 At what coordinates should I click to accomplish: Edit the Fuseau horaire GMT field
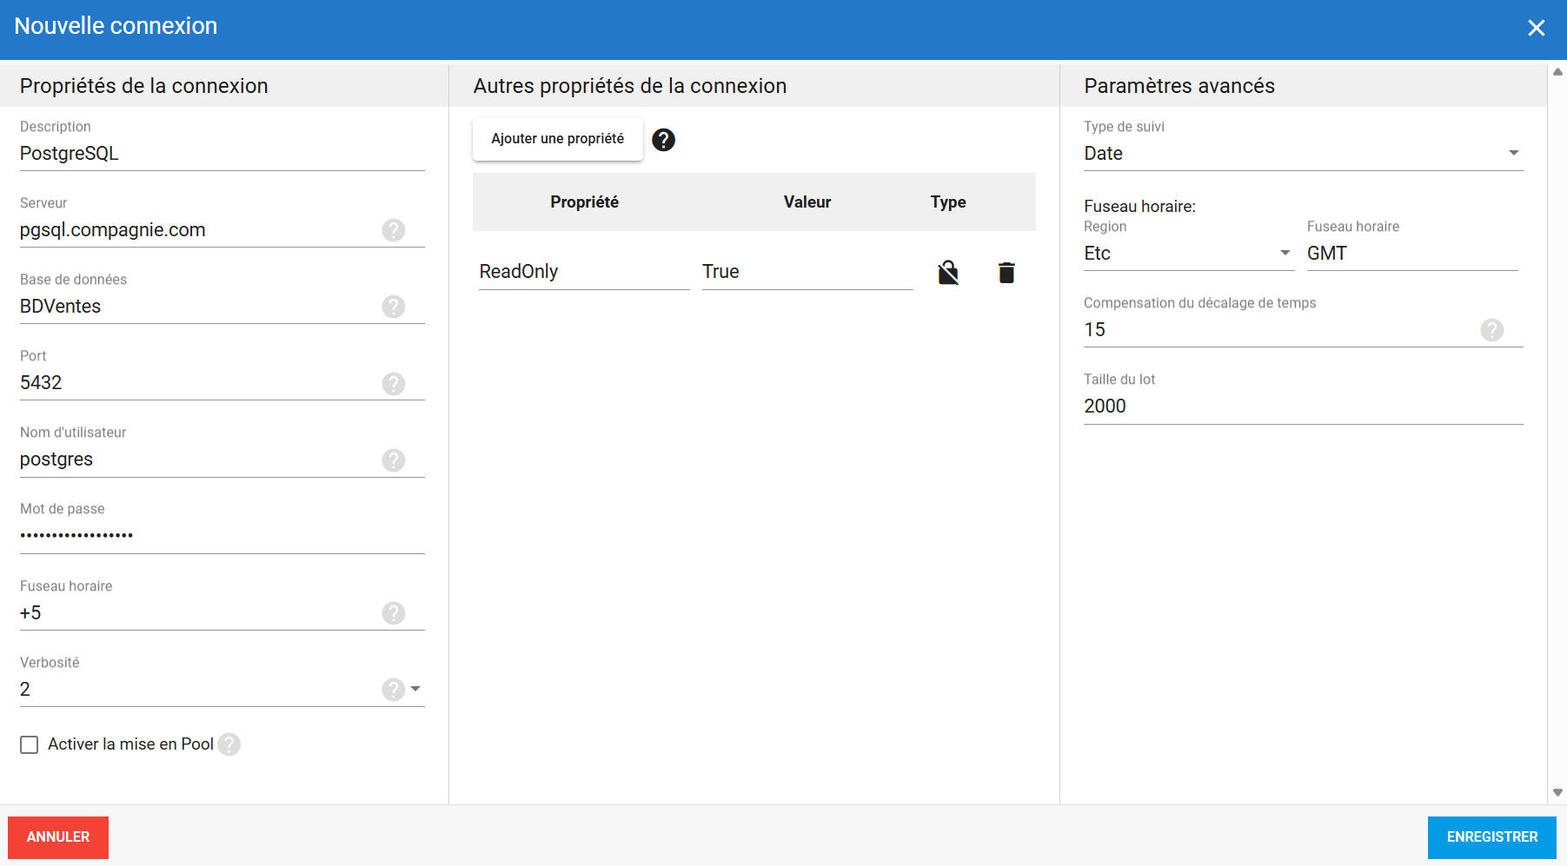point(1412,254)
